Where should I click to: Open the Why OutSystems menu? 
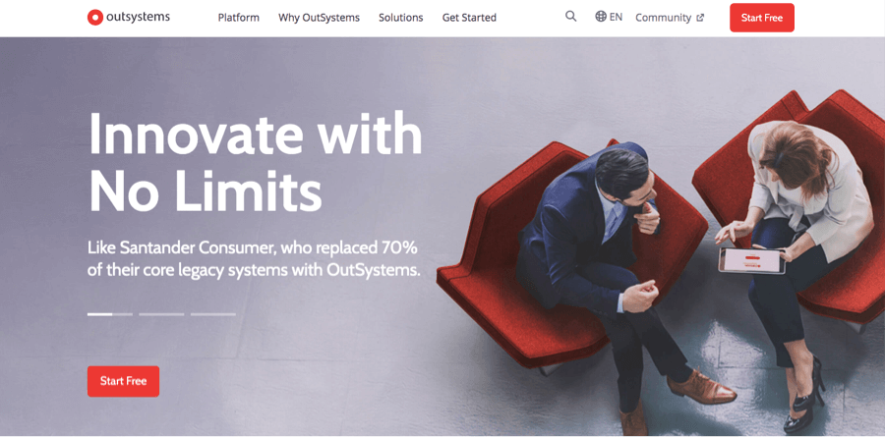(x=319, y=18)
